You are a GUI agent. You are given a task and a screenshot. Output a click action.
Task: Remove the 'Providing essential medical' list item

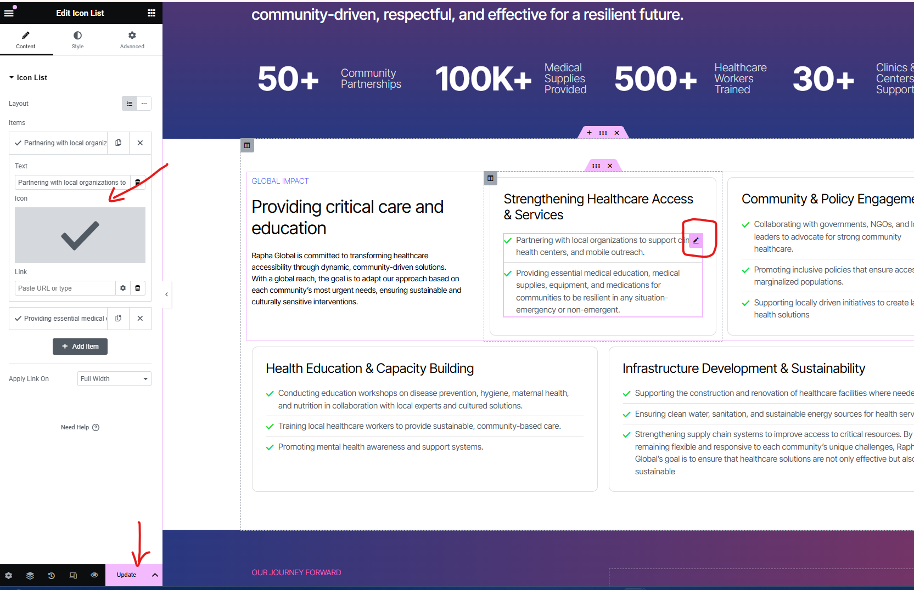140,319
